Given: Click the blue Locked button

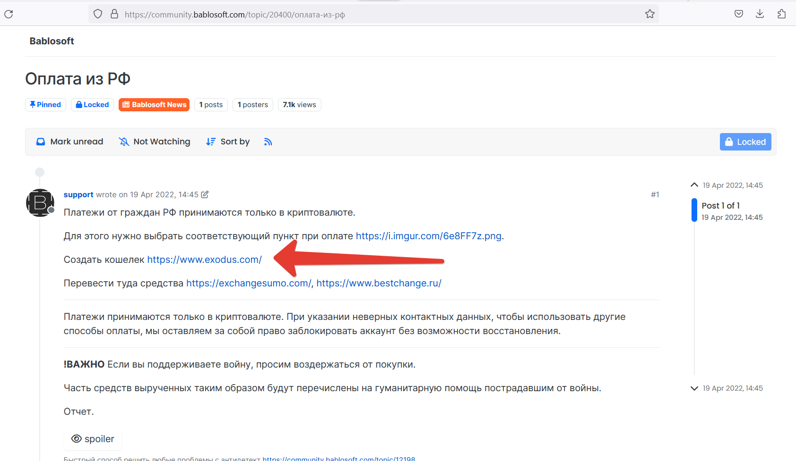Looking at the screenshot, I should click(745, 142).
